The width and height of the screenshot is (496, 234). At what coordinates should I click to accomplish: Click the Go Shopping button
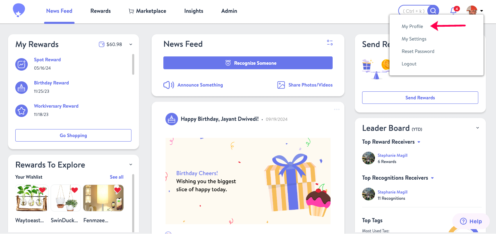tap(73, 135)
